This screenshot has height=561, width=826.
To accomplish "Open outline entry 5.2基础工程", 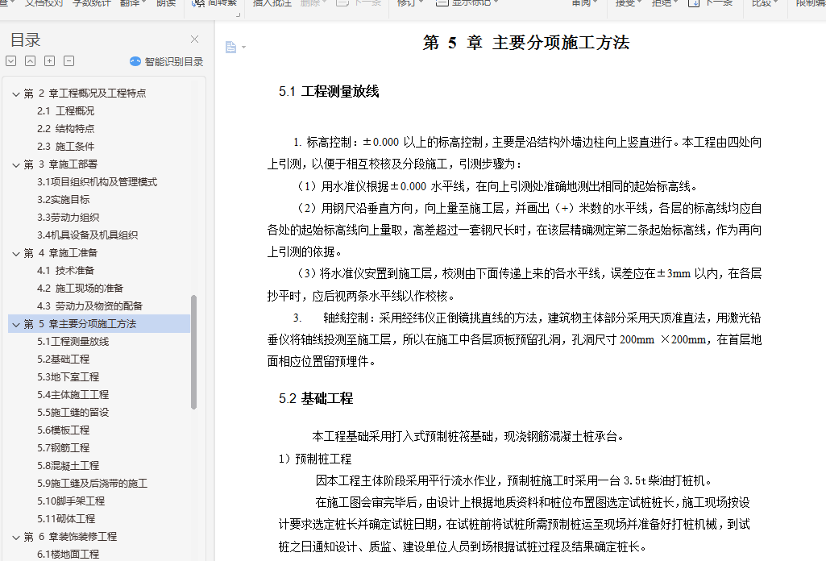I will click(x=63, y=359).
